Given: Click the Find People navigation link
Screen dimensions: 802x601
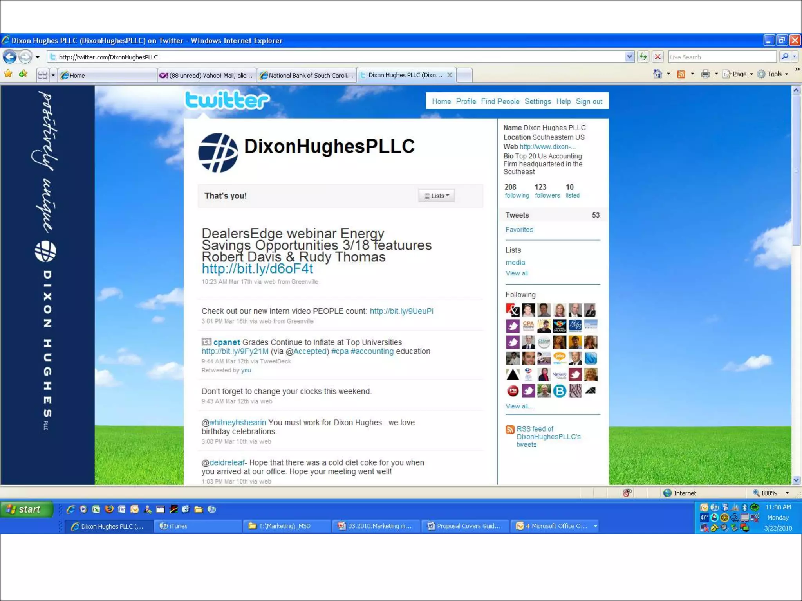Looking at the screenshot, I should tap(500, 101).
